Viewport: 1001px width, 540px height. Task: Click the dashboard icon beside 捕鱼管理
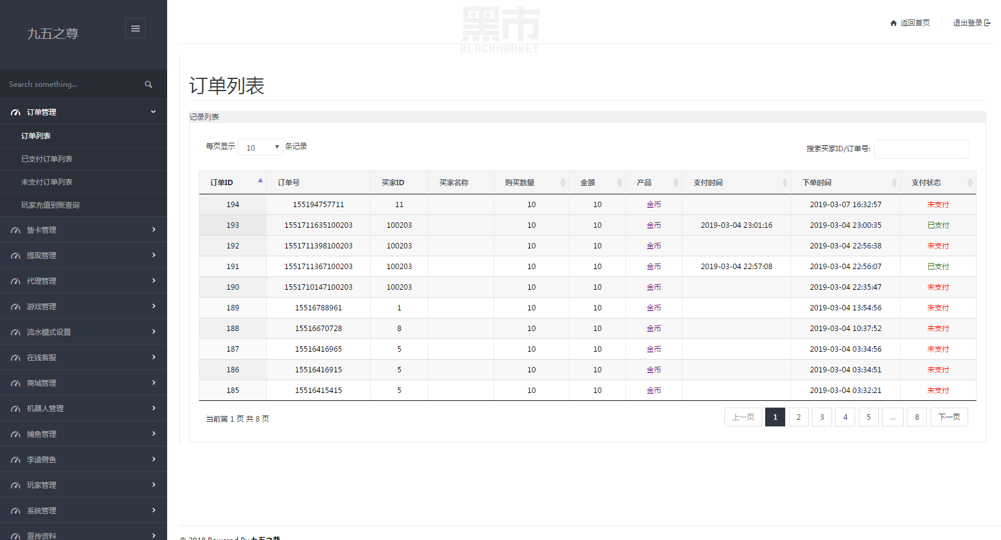(x=16, y=434)
